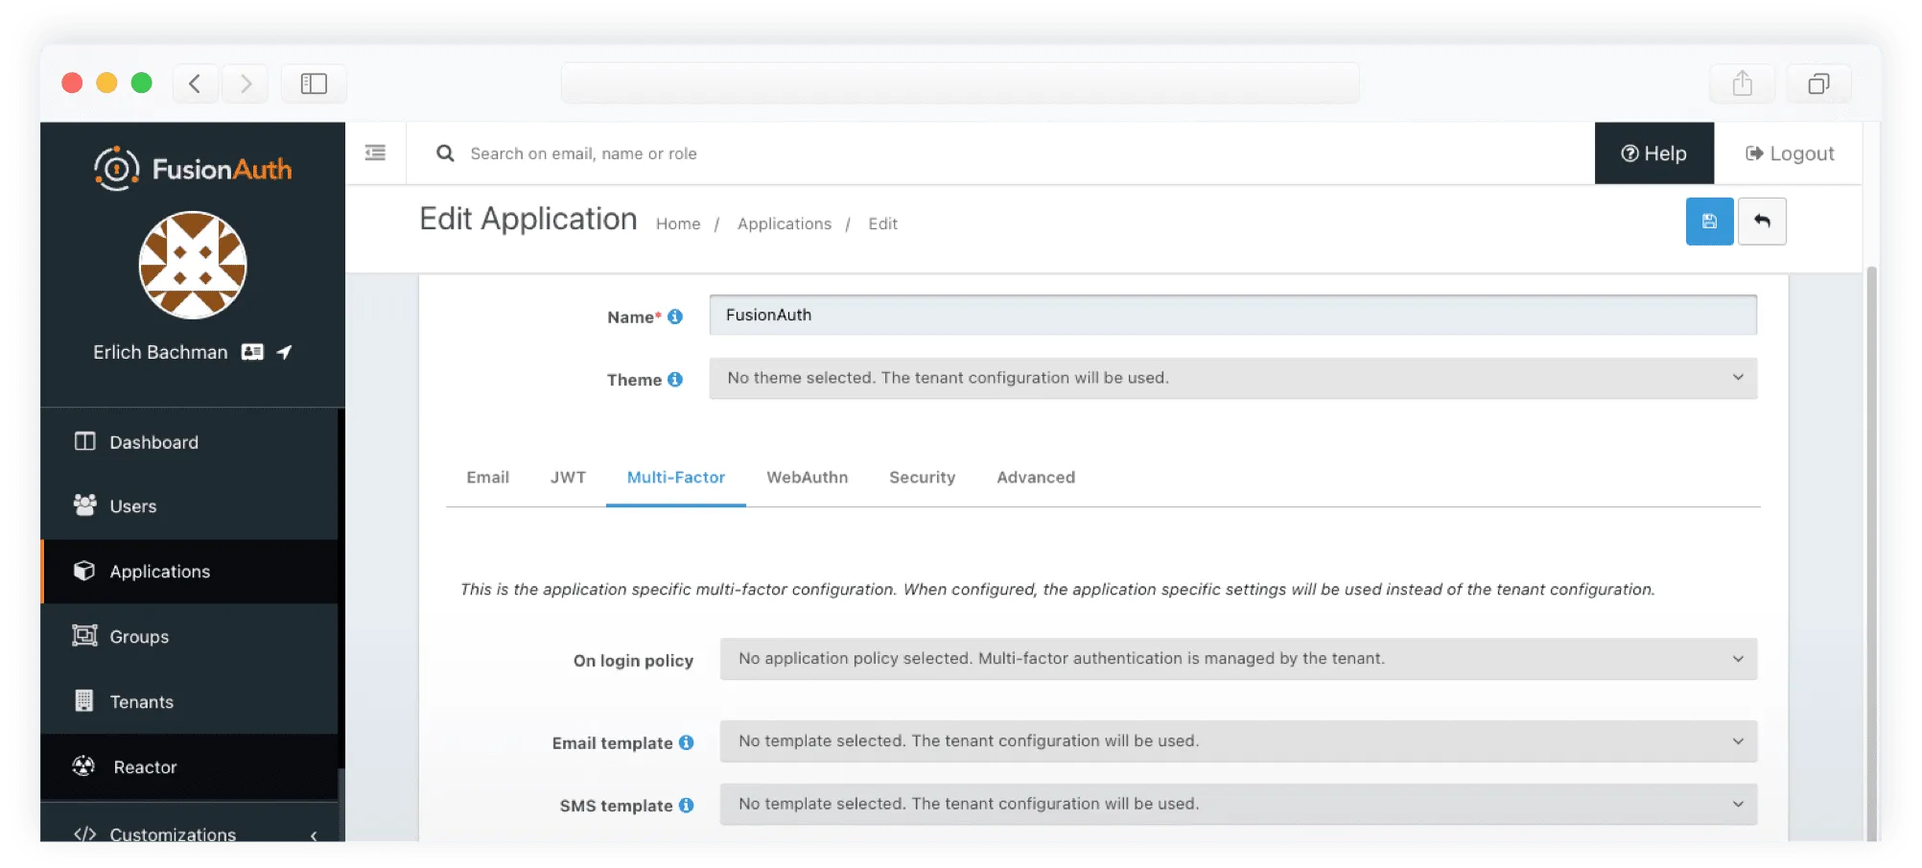Click the magnifying glass search icon

click(445, 153)
